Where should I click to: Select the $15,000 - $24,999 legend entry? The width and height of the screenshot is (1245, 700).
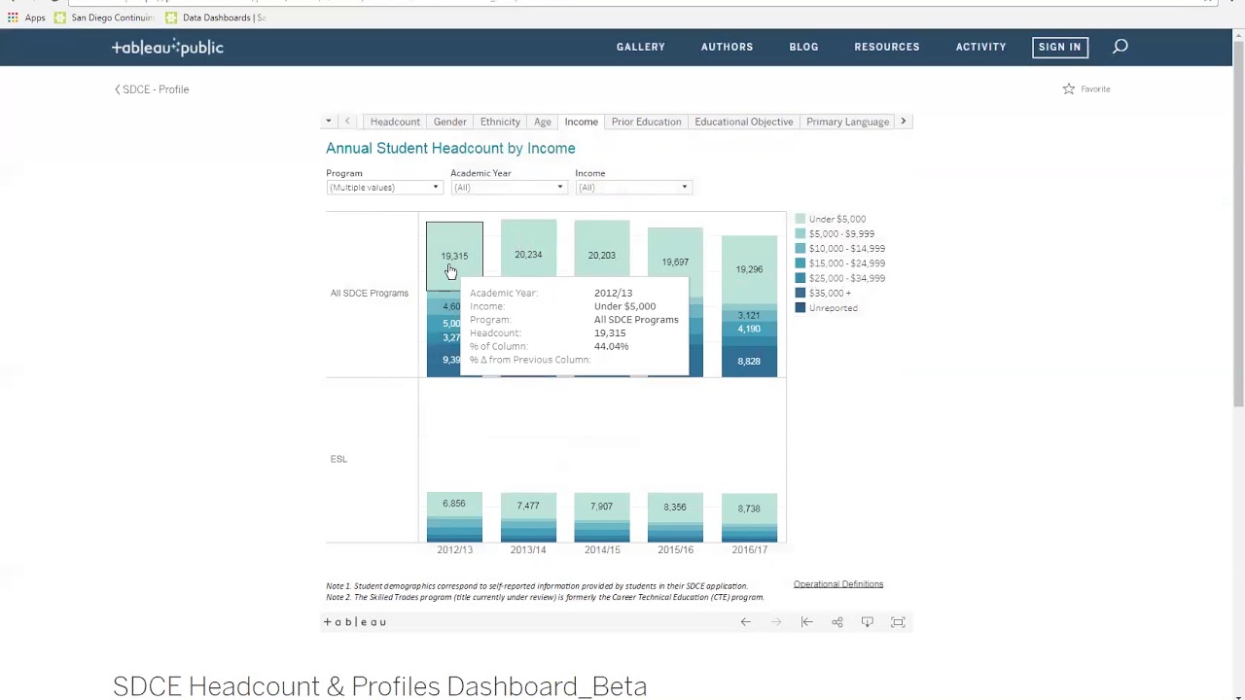pyautogui.click(x=840, y=263)
